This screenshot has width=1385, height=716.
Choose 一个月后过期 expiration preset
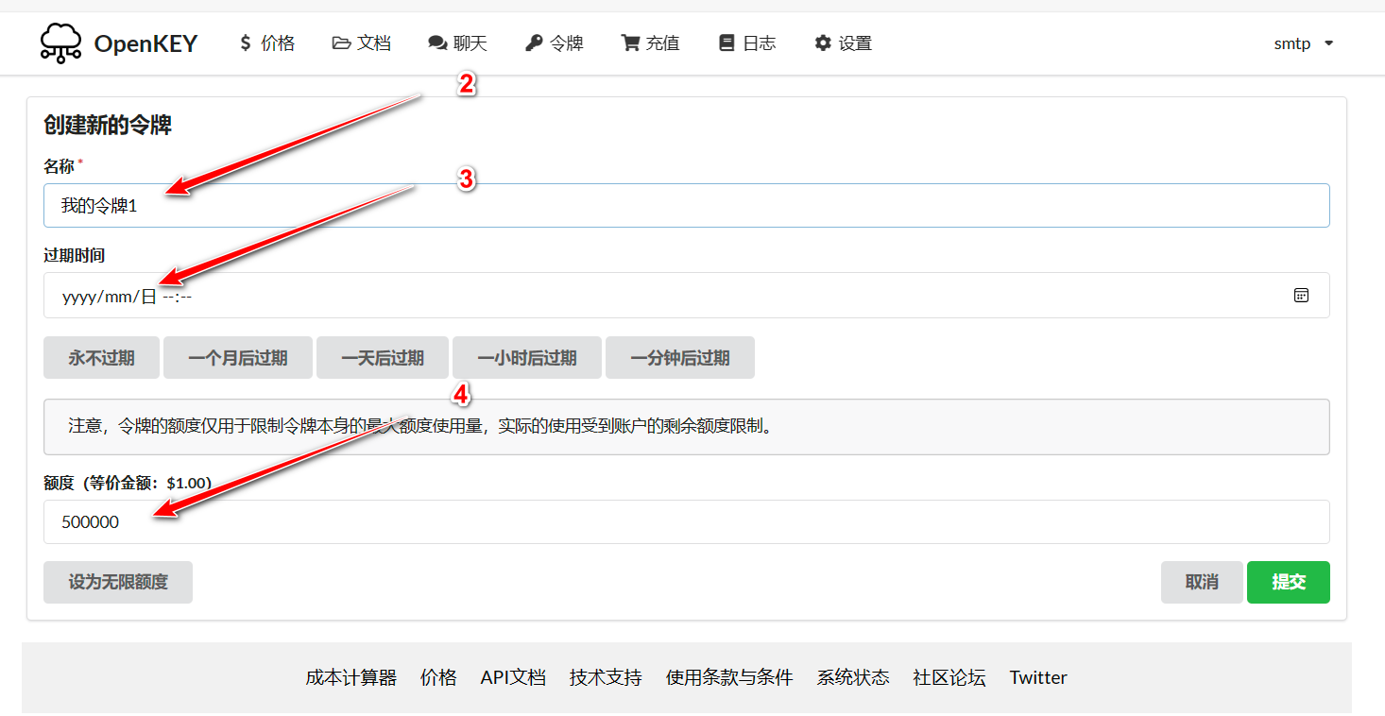[237, 358]
